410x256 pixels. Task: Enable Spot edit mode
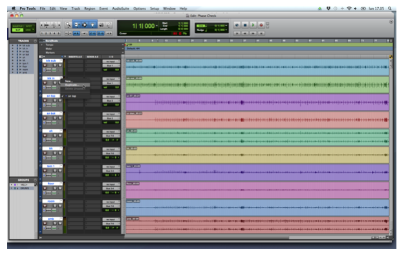29,26
